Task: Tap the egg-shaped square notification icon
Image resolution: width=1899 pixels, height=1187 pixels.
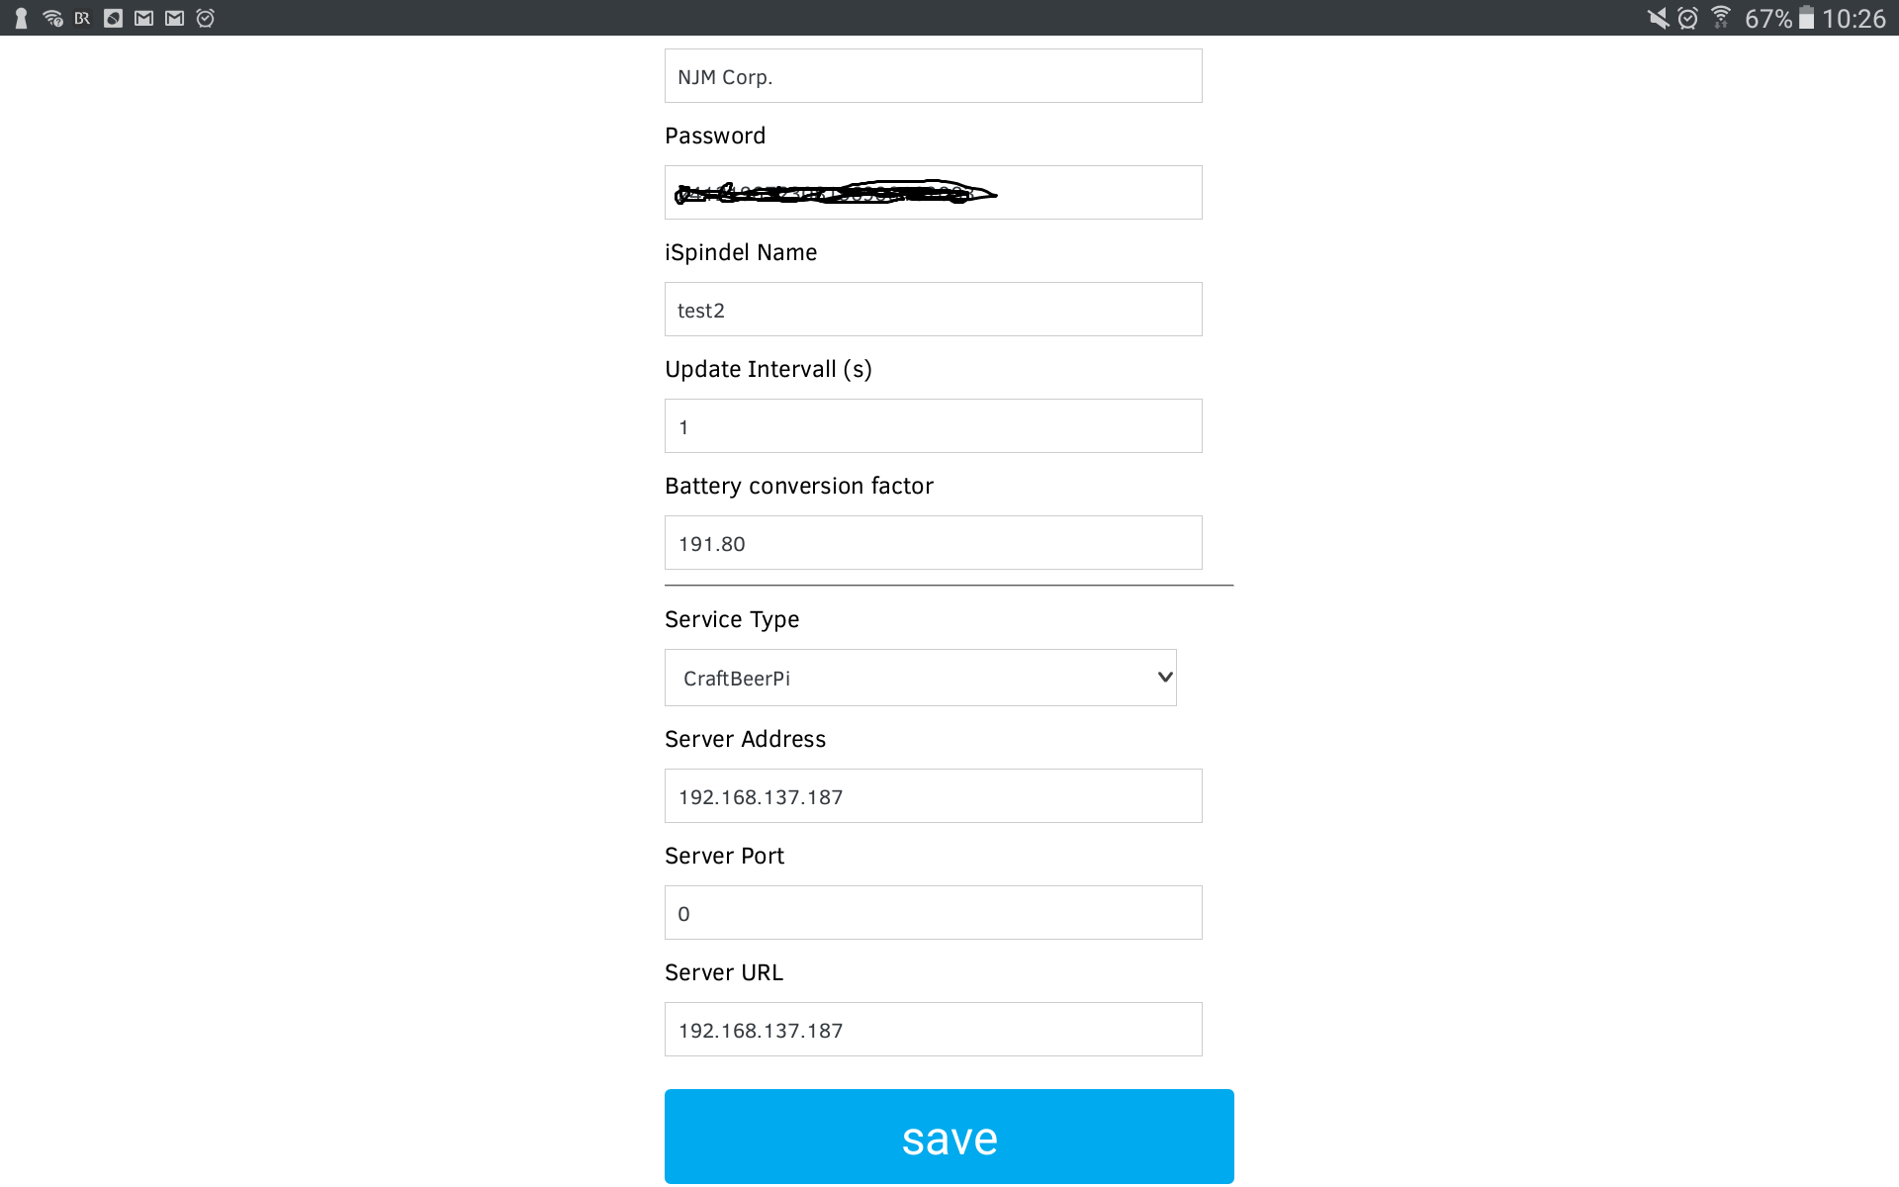Action: [114, 18]
